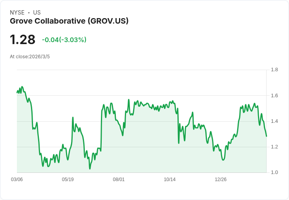The image size is (289, 200).
Task: Click the 1.2 price axis label
Action: click(x=274, y=147)
